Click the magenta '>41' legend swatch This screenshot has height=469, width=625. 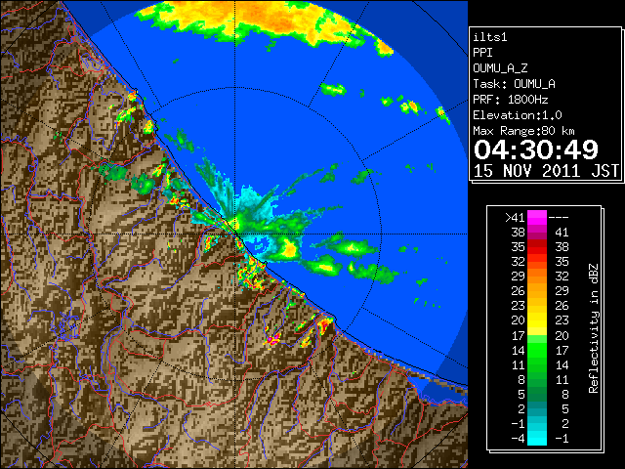pos(537,218)
